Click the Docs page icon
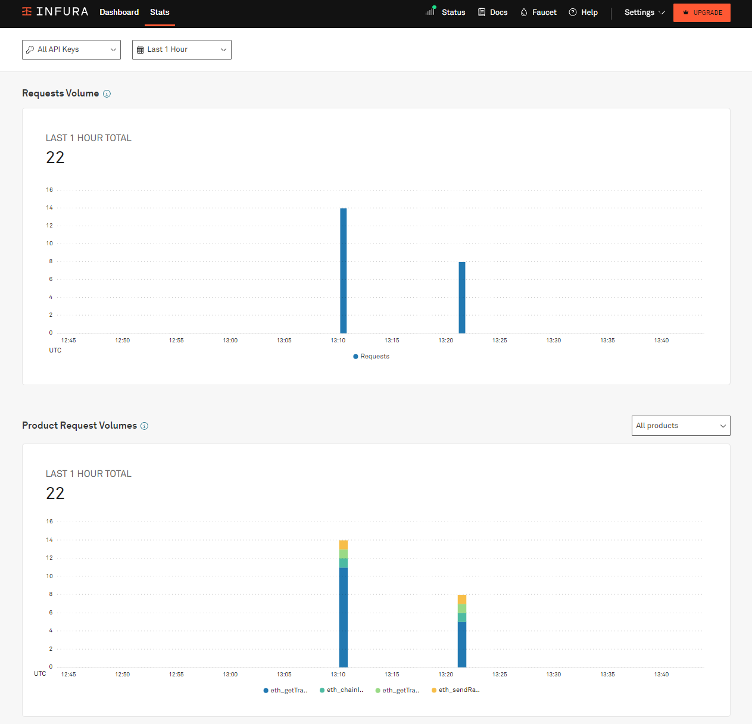Viewport: 752px width, 724px height. pyautogui.click(x=482, y=12)
